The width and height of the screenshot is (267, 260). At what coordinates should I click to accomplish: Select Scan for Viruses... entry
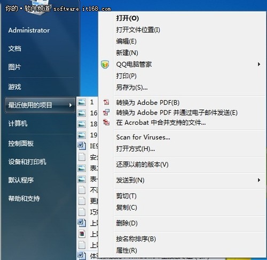tap(143, 137)
